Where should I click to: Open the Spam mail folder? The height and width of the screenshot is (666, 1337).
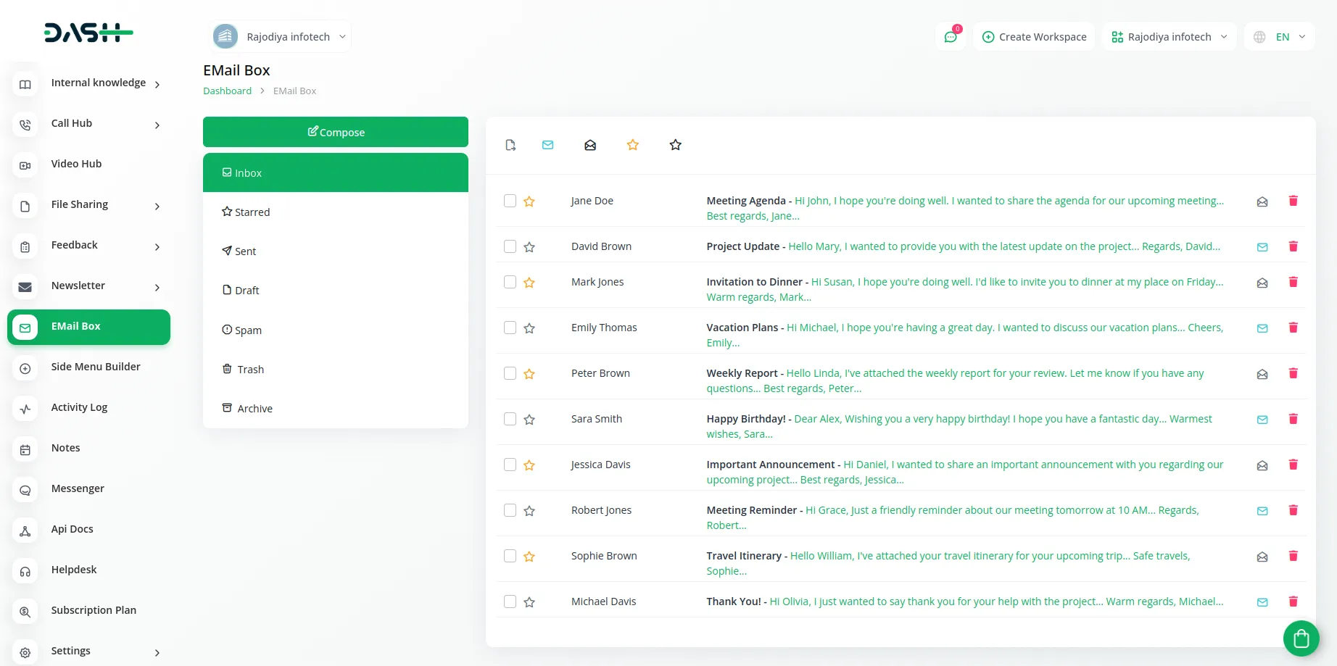click(336, 330)
